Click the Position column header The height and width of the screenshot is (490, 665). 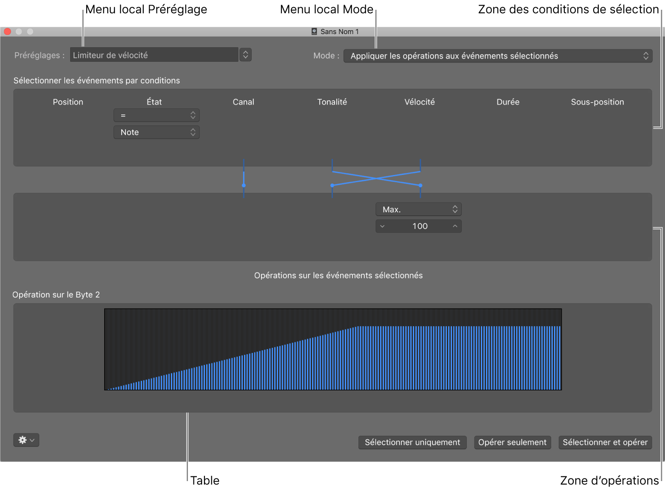[68, 102]
